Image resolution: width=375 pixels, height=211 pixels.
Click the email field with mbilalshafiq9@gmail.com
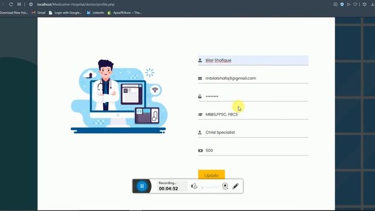[253, 78]
